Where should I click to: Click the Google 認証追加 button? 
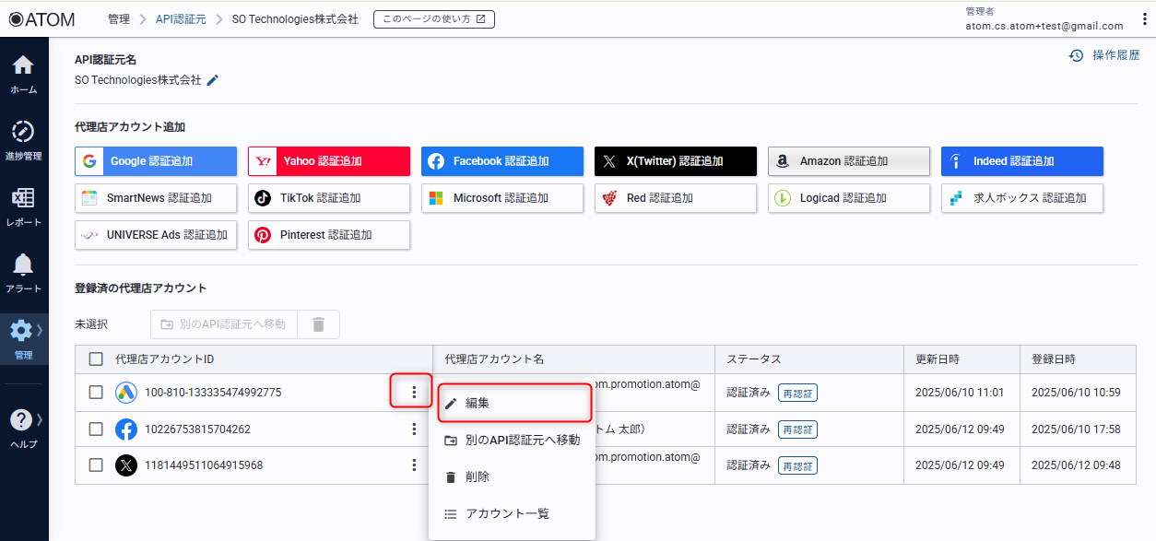(x=155, y=161)
